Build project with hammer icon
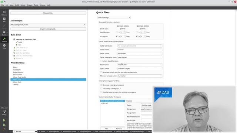The width and height of the screenshot is (237, 133). [4, 129]
